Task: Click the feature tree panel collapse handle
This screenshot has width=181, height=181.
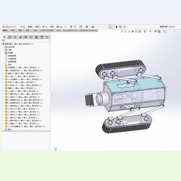Action: coord(51,94)
